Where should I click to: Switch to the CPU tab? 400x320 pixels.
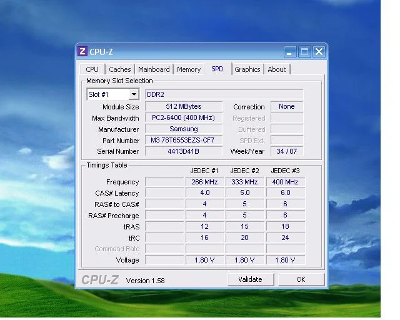(92, 69)
